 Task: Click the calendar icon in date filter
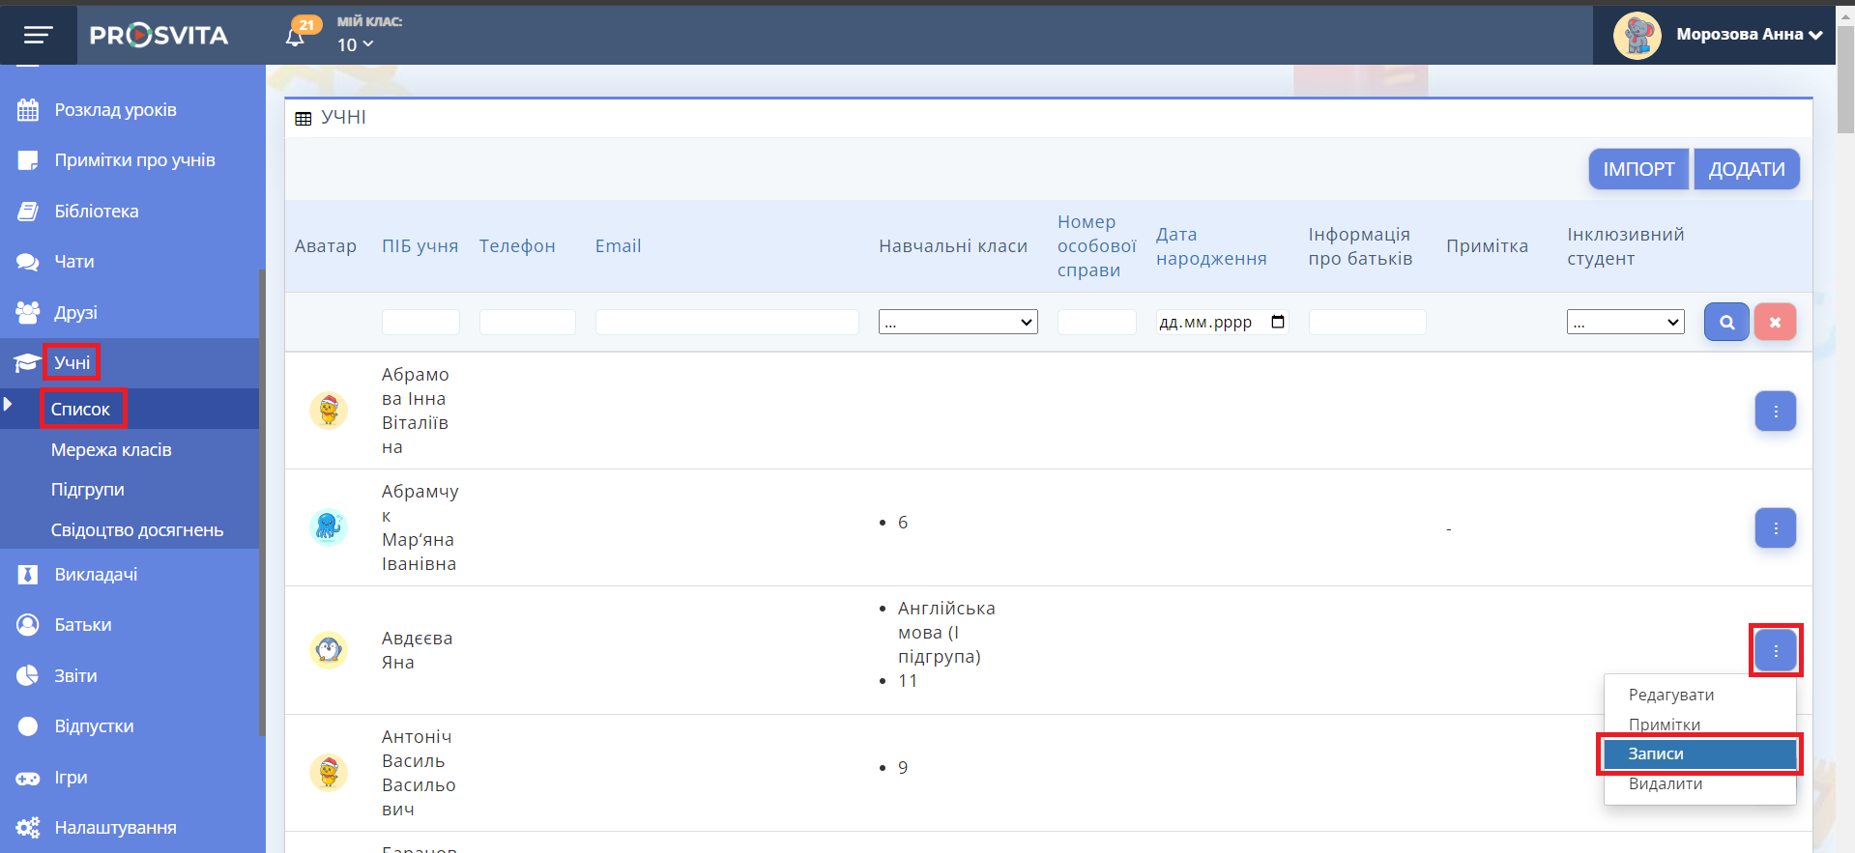tap(1278, 322)
